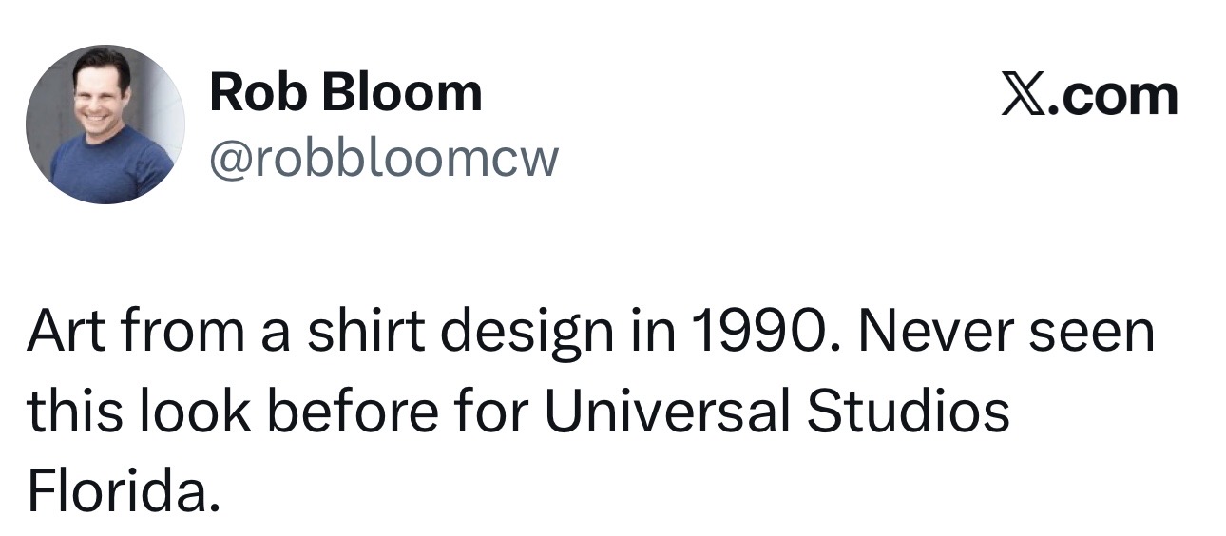This screenshot has width=1226, height=536.
Task: Click the word "Art" in the tweet
Action: (64, 333)
